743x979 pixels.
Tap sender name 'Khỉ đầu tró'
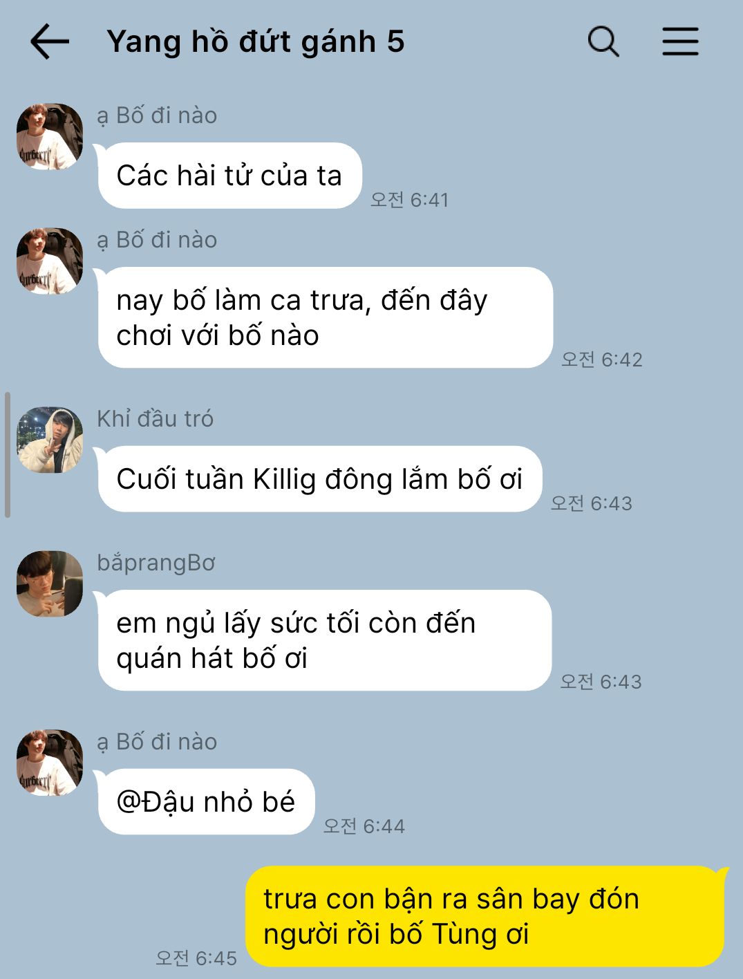(x=156, y=419)
